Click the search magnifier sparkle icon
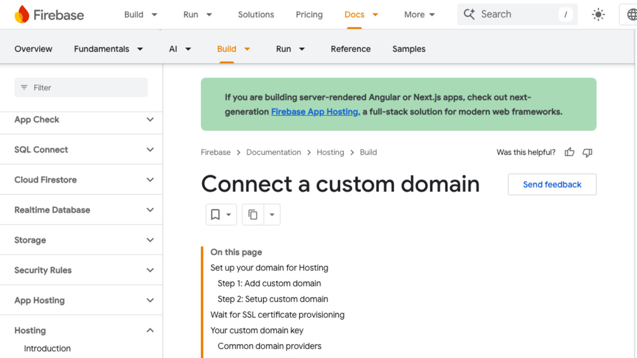Screen dimensions: 637x358 tap(469, 14)
